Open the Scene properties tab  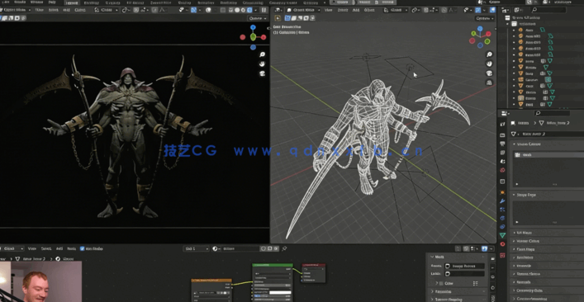pos(502,162)
